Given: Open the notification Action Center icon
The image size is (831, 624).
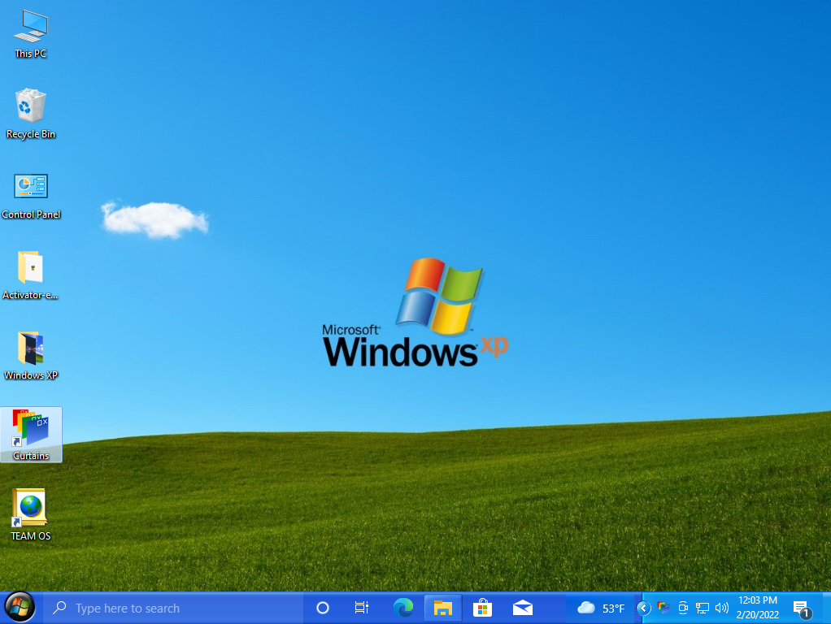Looking at the screenshot, I should 803,609.
